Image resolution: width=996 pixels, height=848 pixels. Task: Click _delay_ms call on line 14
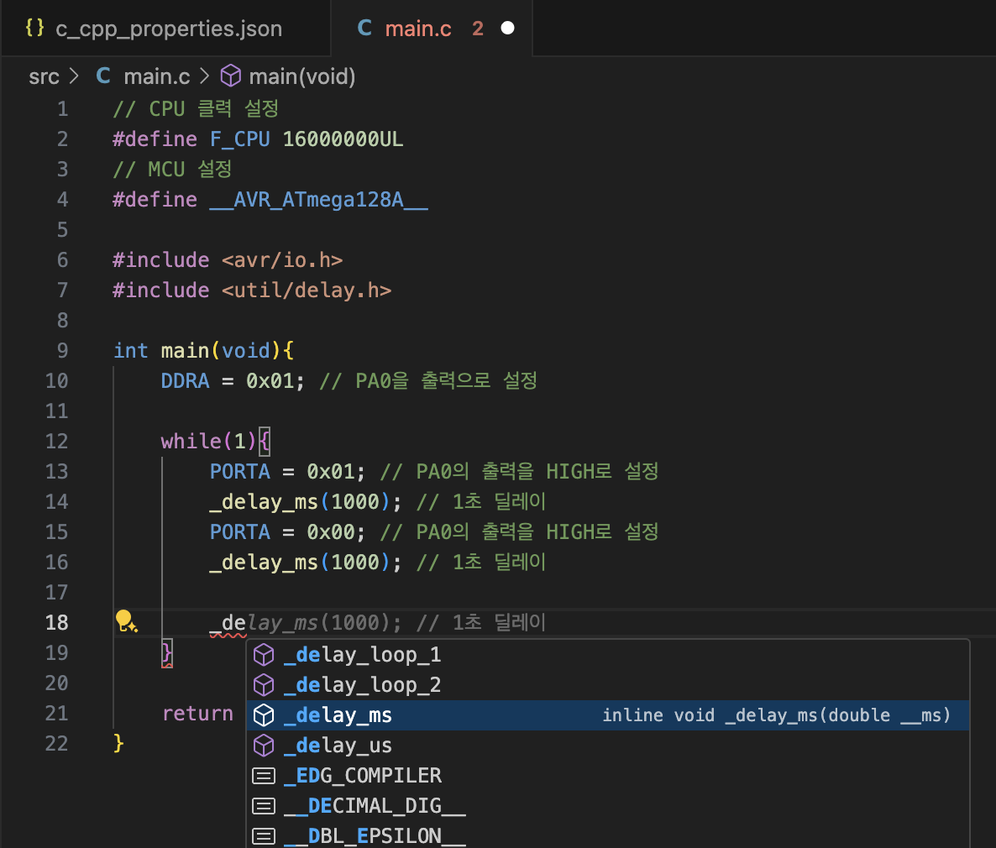[x=265, y=502]
